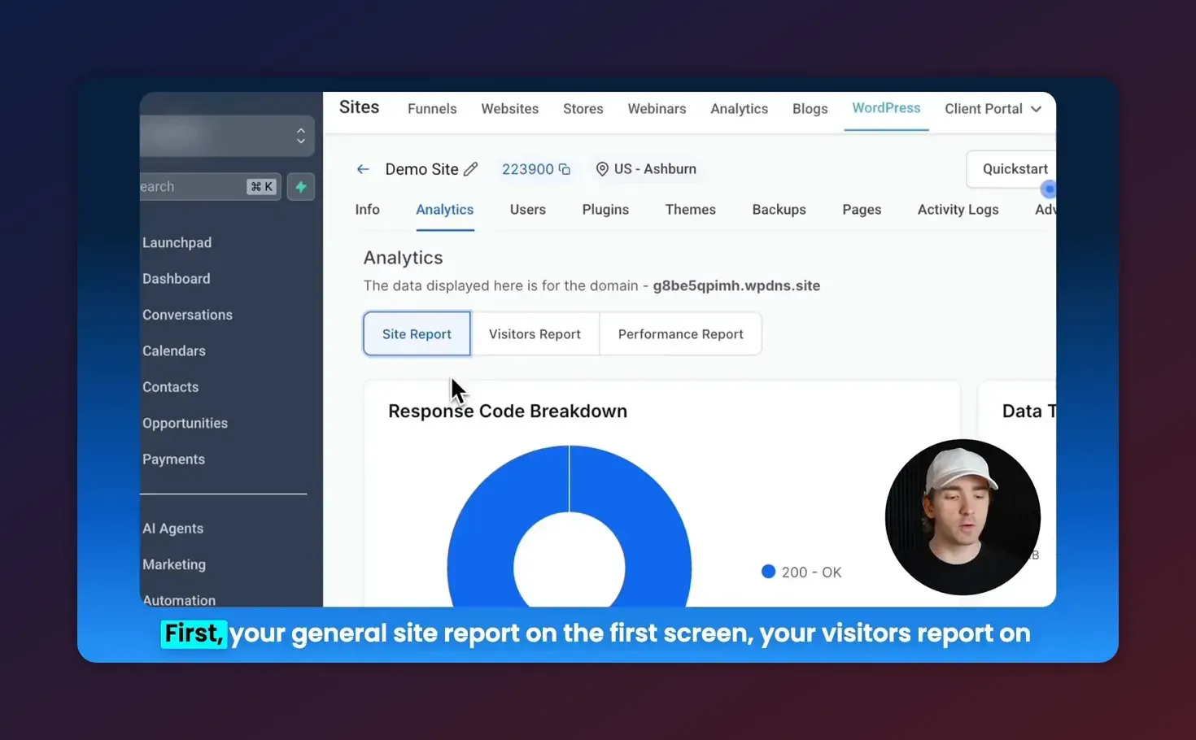The height and width of the screenshot is (740, 1196).
Task: Select the Performance Report view
Action: pos(680,333)
